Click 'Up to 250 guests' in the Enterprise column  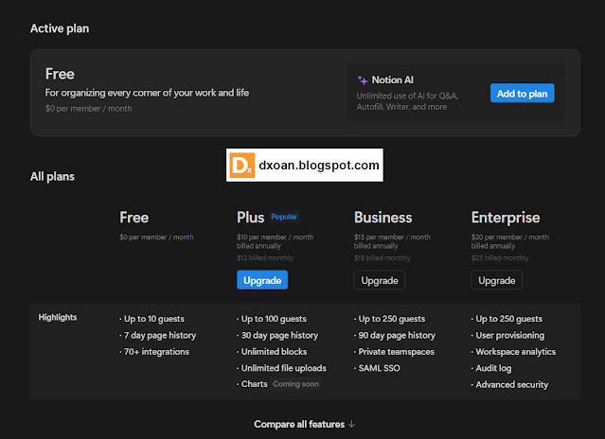pyautogui.click(x=509, y=319)
